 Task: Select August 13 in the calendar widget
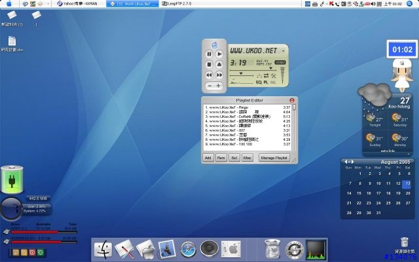click(407, 183)
